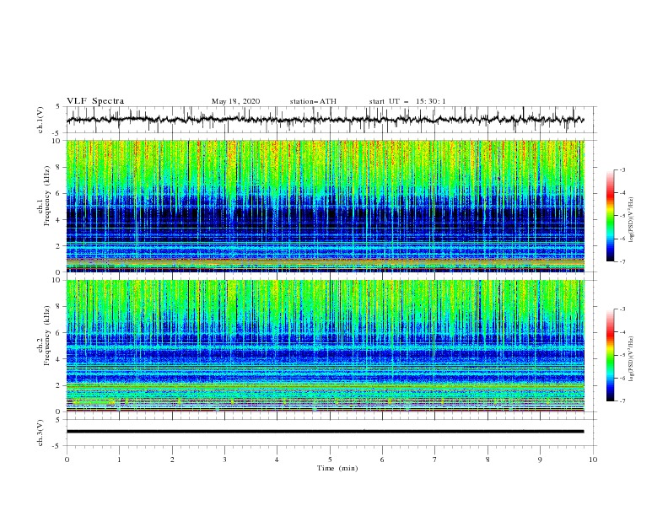Image resolution: width=668 pixels, height=516 pixels.
Task: Click time axis tick label '4'
Action: 277,460
